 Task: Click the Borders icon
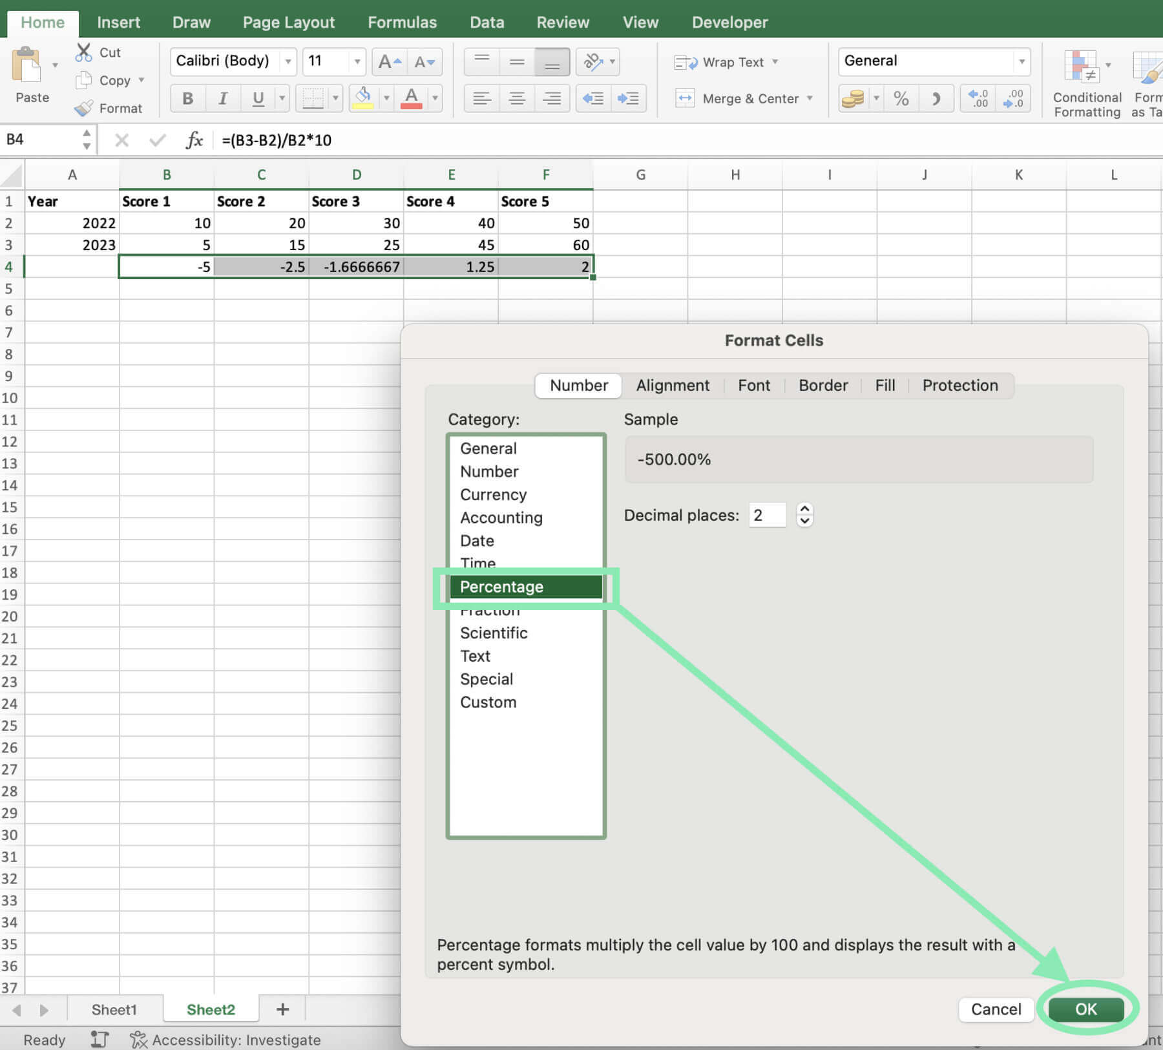313,98
